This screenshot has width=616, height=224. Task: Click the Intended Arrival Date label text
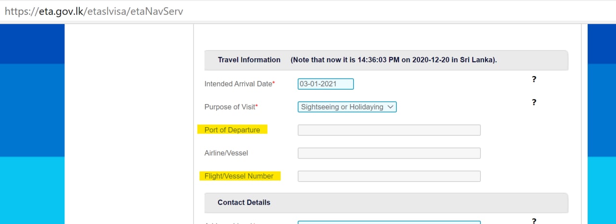(x=238, y=84)
